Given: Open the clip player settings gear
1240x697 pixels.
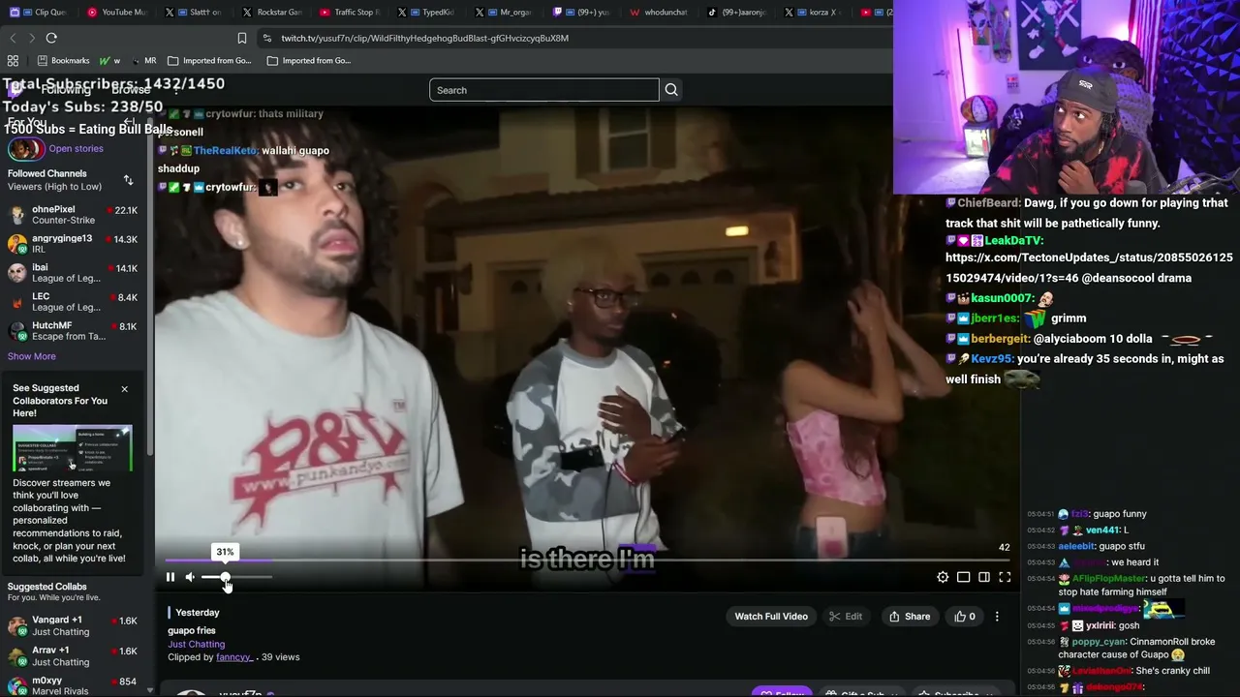Looking at the screenshot, I should pos(943,577).
